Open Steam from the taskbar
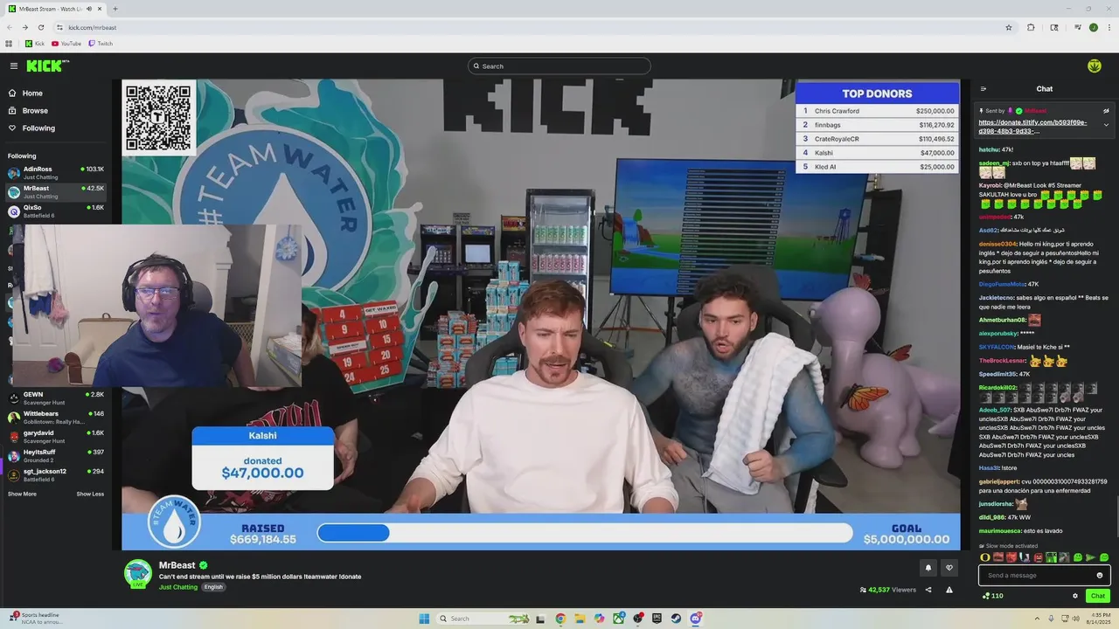The width and height of the screenshot is (1119, 629). click(676, 619)
